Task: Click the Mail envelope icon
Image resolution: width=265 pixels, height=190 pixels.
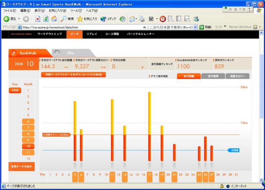Action: 132,19
